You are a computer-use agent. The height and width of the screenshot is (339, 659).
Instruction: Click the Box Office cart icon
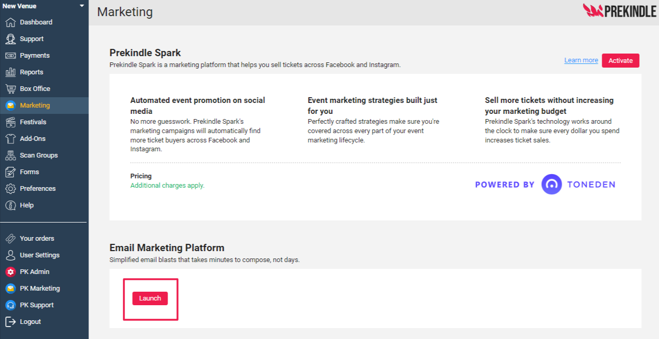10,89
